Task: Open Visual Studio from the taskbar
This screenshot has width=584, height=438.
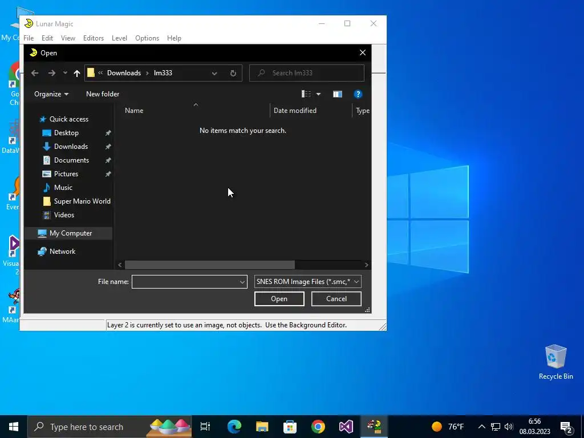Action: (346, 427)
